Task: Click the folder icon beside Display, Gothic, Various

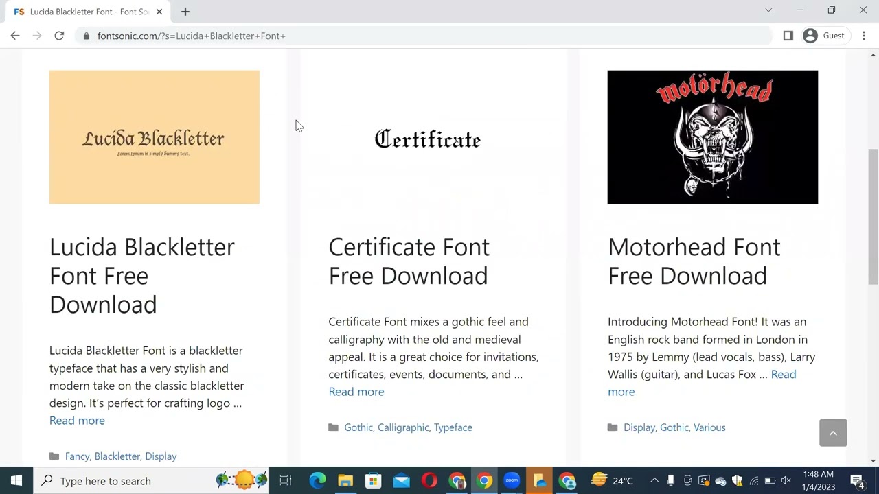Action: pos(613,427)
